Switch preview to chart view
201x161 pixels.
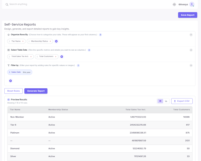tap(166, 101)
